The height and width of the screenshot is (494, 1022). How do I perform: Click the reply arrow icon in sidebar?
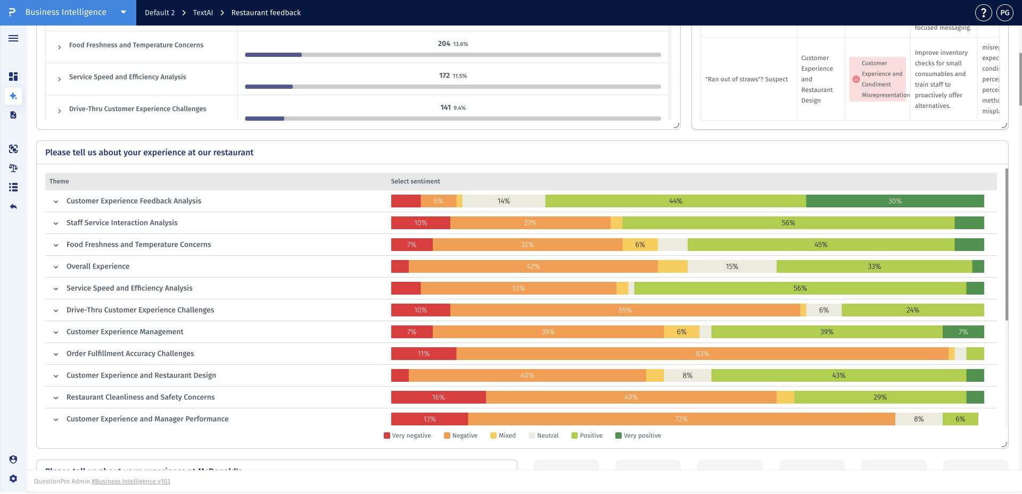click(x=13, y=206)
